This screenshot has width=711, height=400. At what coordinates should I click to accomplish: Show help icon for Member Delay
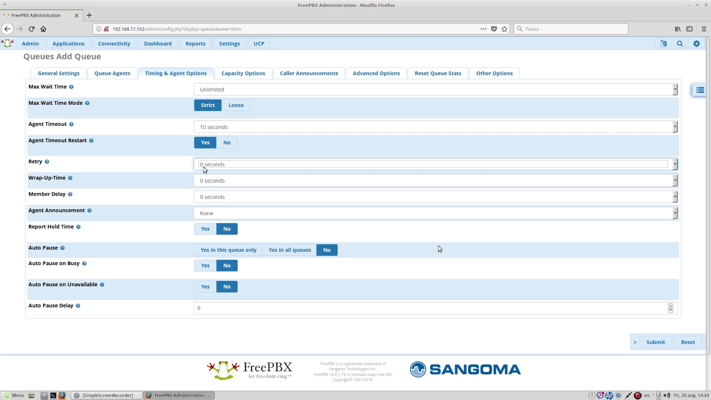coord(70,194)
